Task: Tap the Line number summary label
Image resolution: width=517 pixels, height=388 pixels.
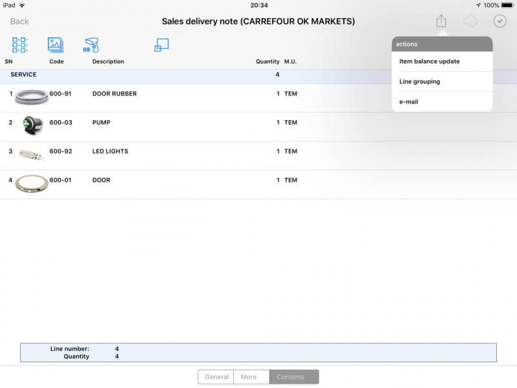Action: 70,349
